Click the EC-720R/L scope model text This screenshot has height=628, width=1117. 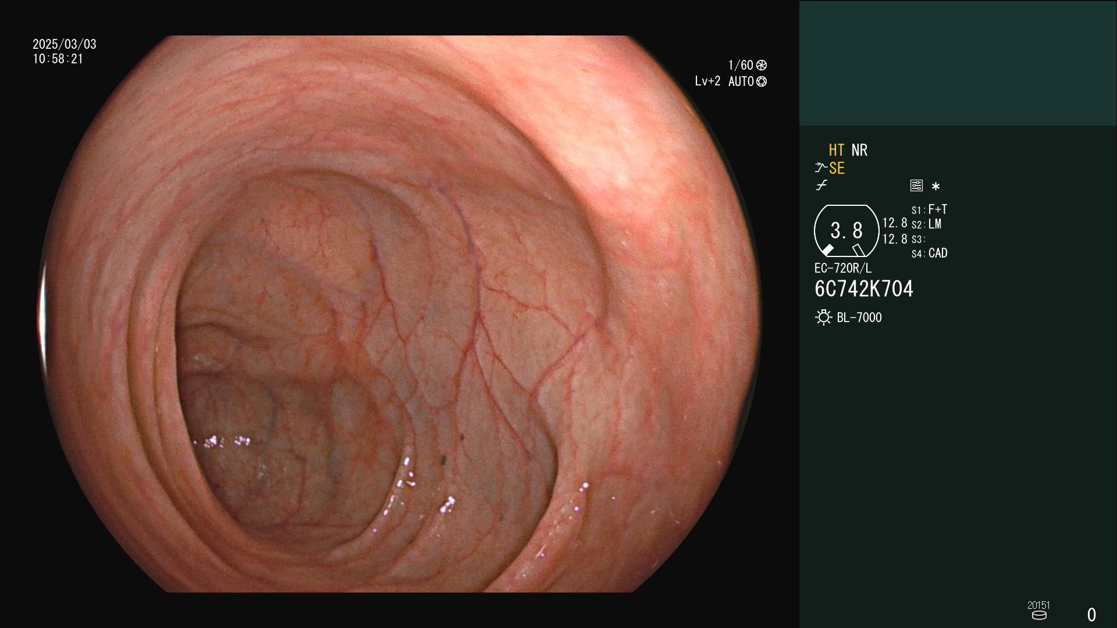[843, 269]
